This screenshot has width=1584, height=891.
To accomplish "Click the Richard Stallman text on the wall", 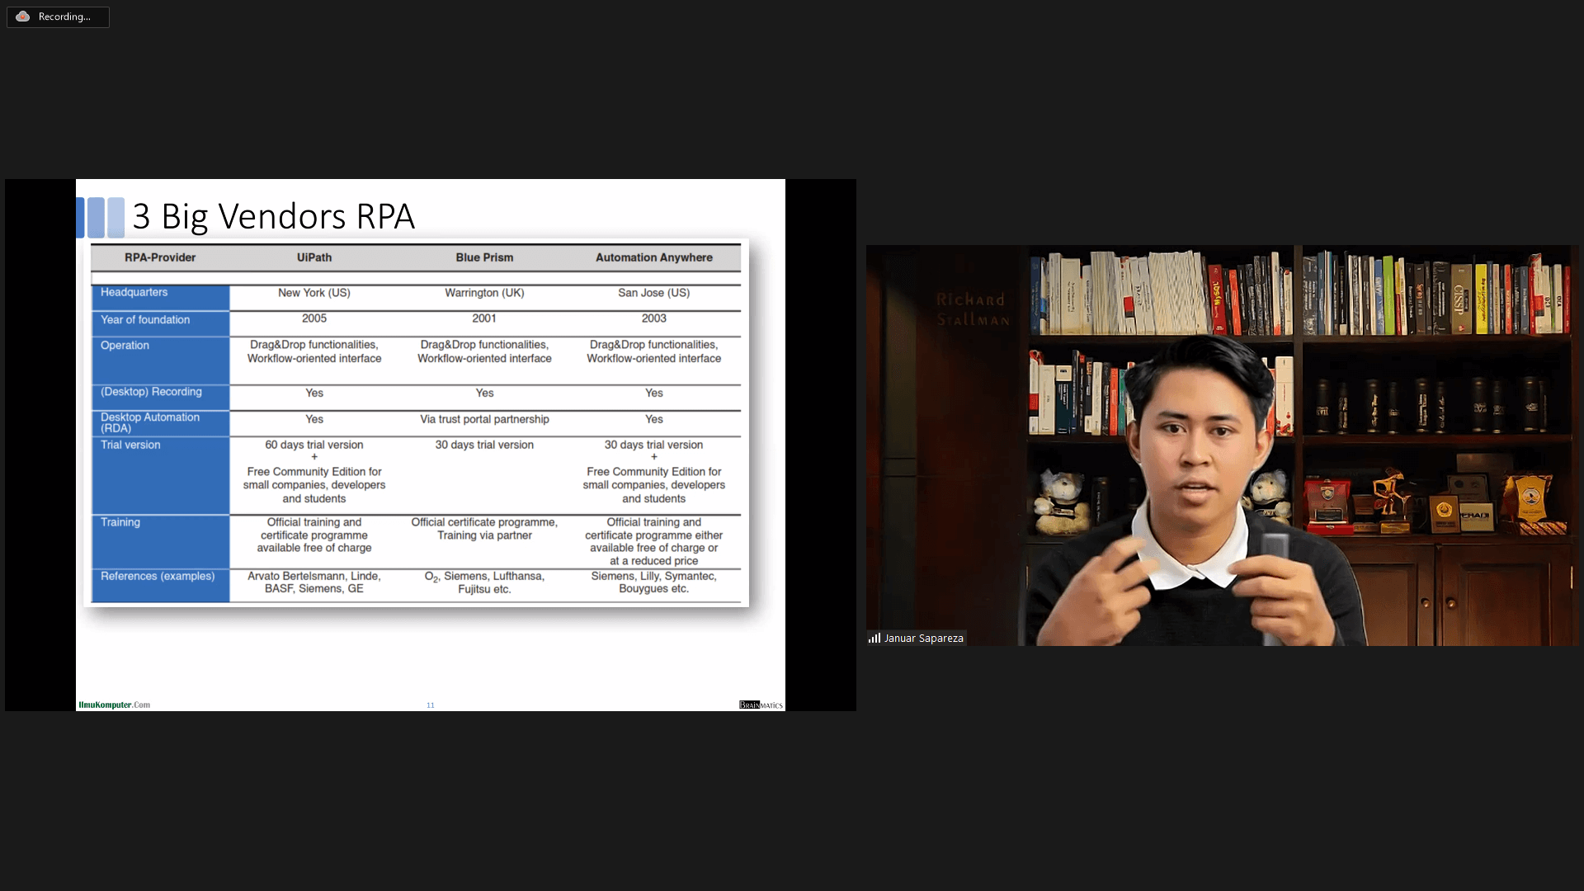I will 972,309.
